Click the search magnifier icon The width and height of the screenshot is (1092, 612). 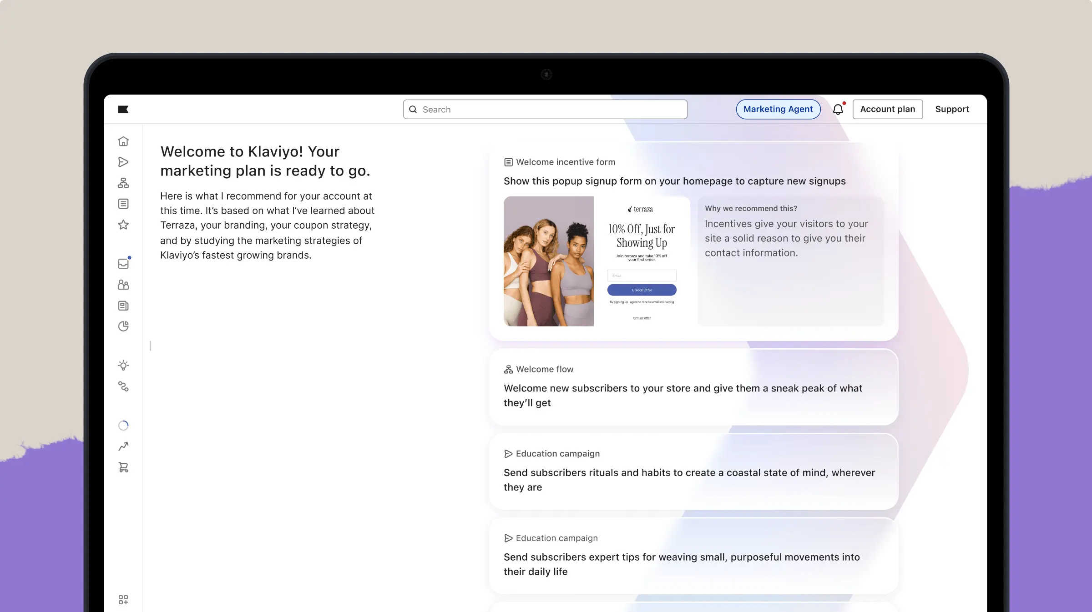[x=413, y=109]
